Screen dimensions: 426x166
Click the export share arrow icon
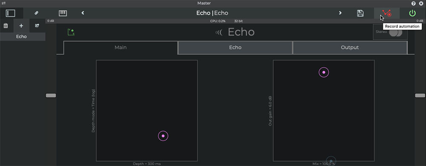click(37, 26)
